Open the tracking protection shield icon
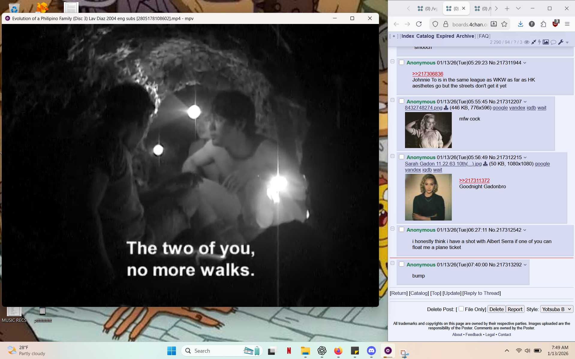575x359 pixels. 435,24
